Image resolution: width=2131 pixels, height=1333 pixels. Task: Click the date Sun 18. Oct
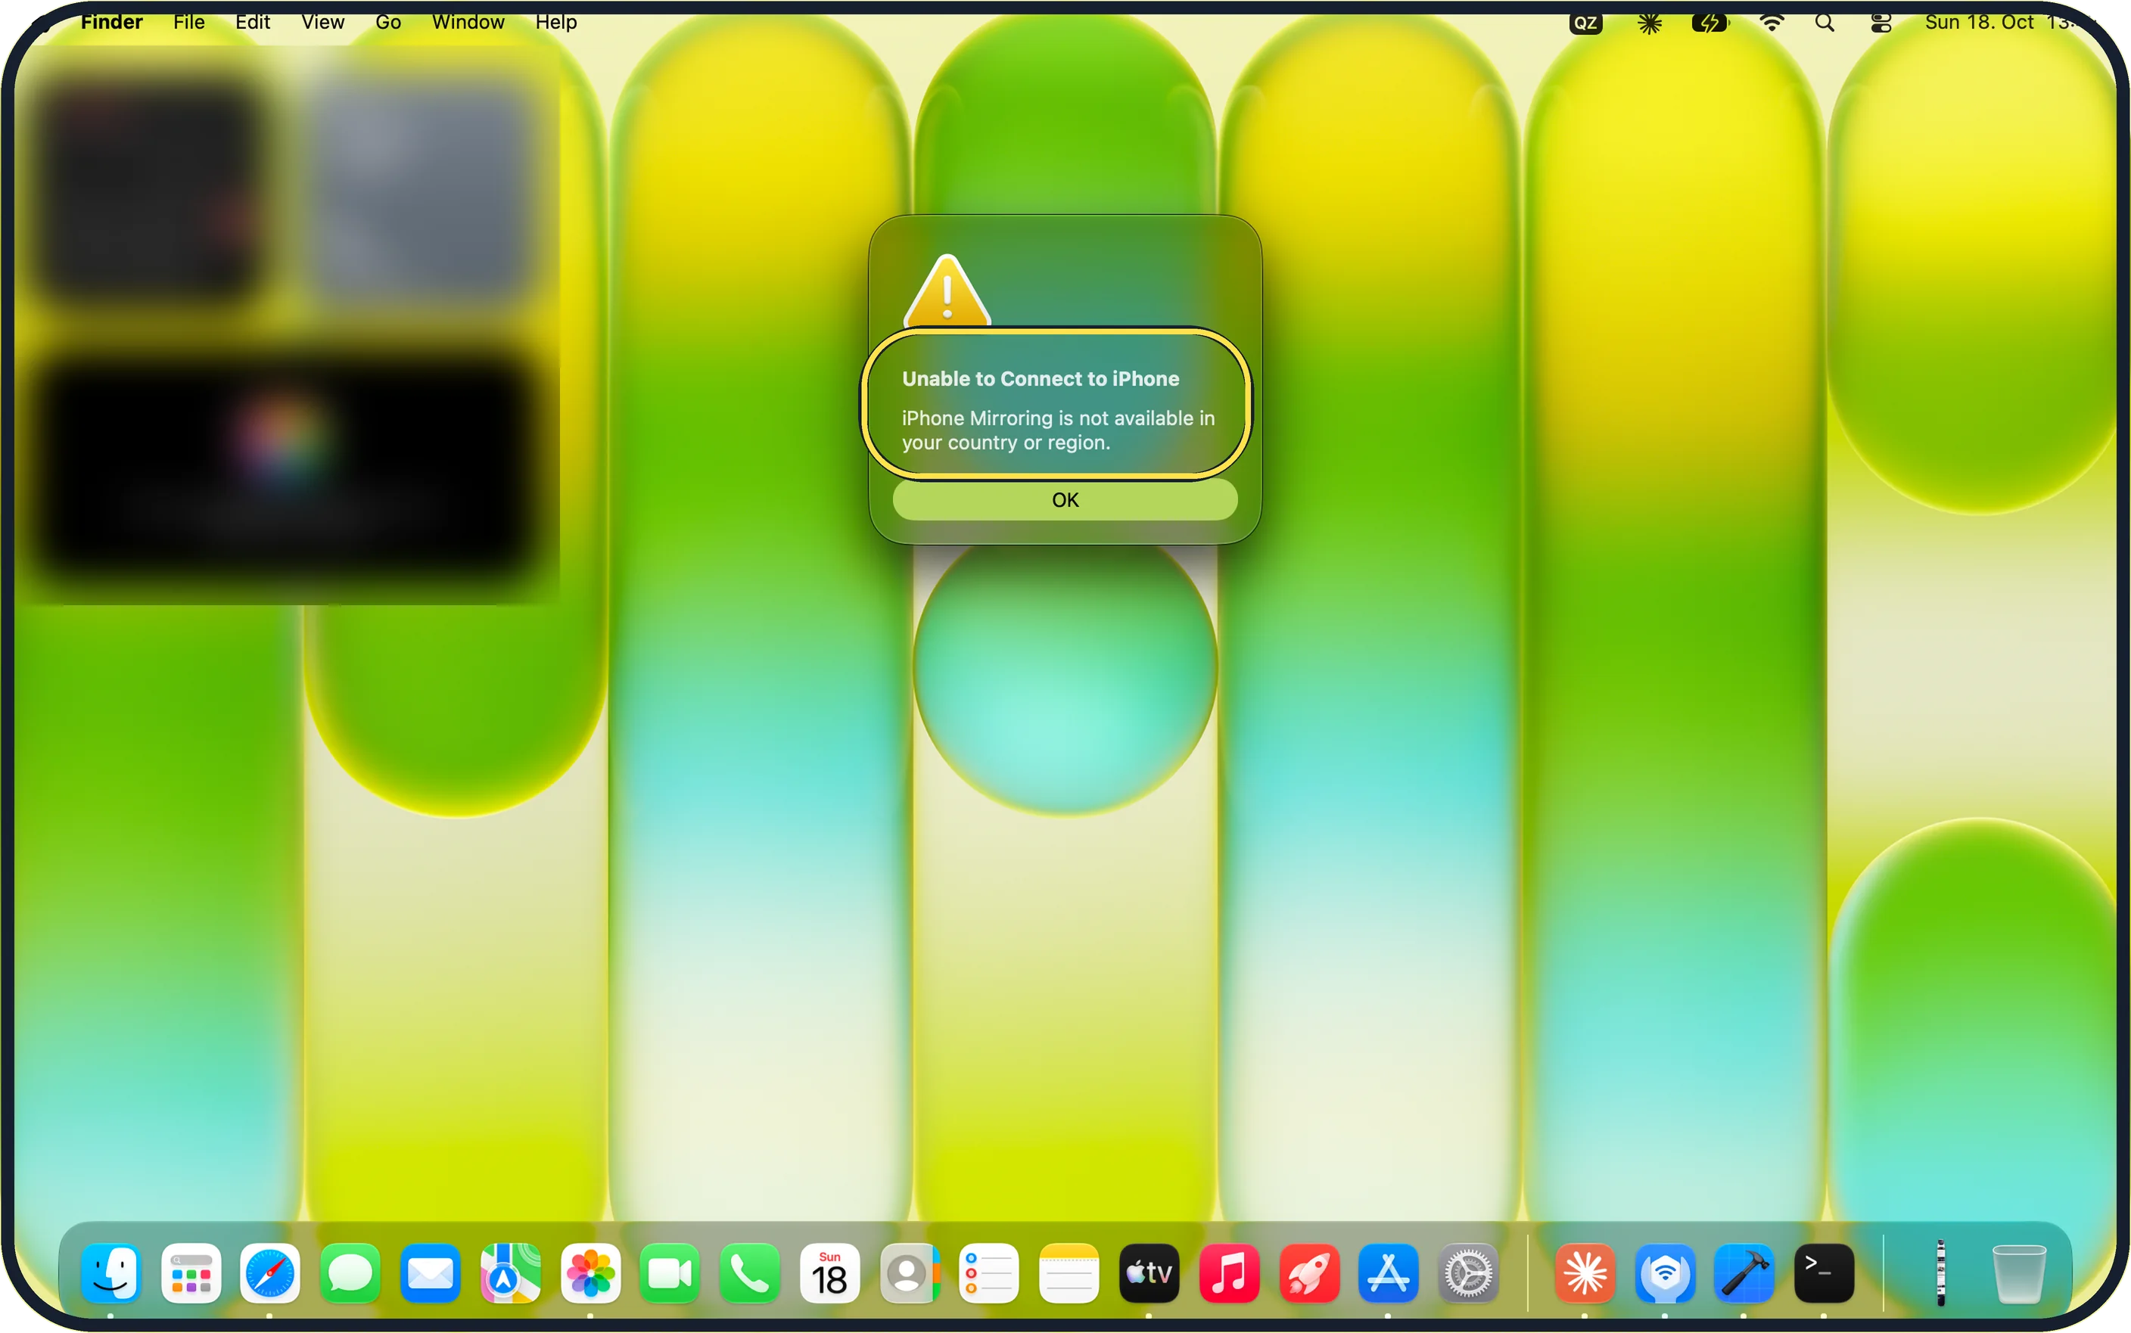(x=1978, y=22)
